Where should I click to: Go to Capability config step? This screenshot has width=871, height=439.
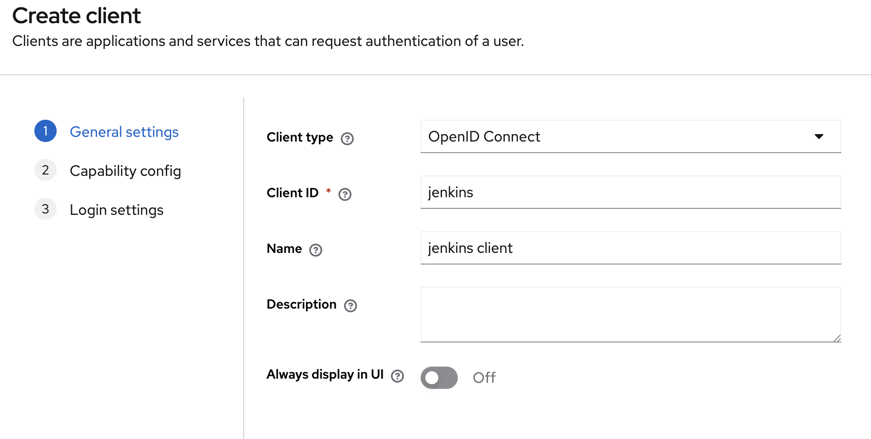pos(125,171)
